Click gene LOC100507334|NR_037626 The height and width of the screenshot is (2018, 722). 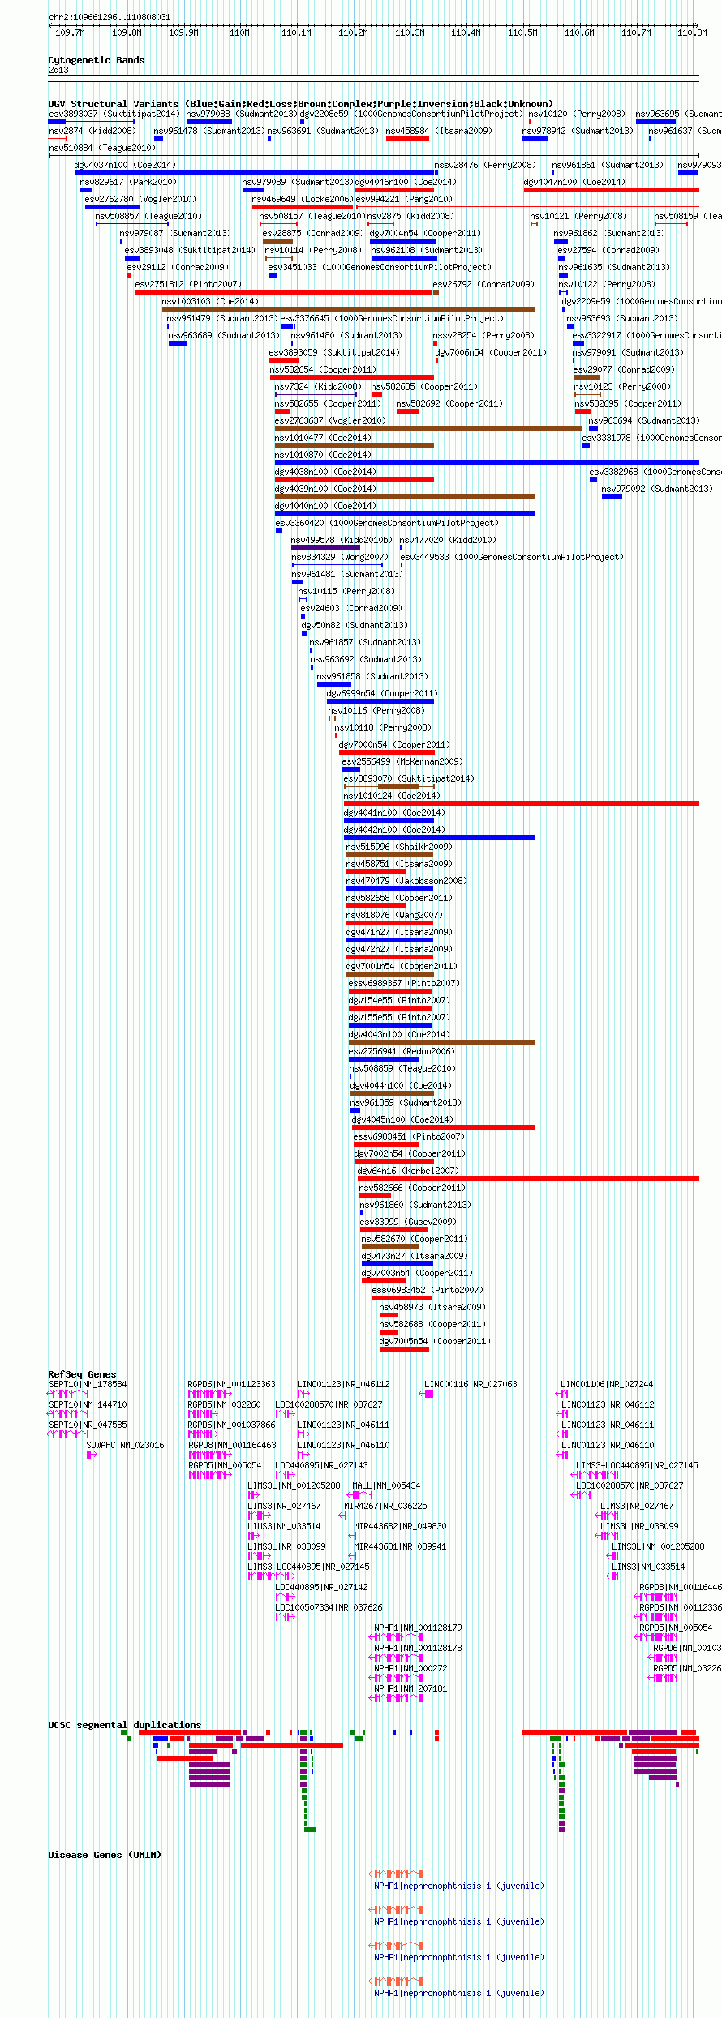coord(329,1607)
